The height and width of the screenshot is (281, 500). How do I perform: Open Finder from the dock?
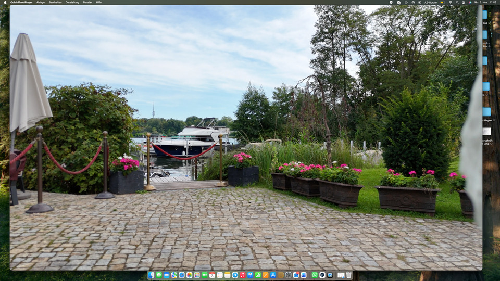[x=151, y=275]
